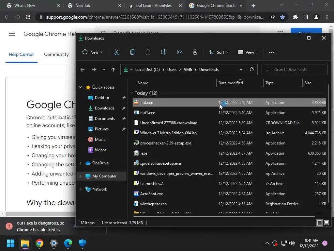334x251 pixels.
Task: Open Chrome three-dot menu
Action: coord(327,17)
